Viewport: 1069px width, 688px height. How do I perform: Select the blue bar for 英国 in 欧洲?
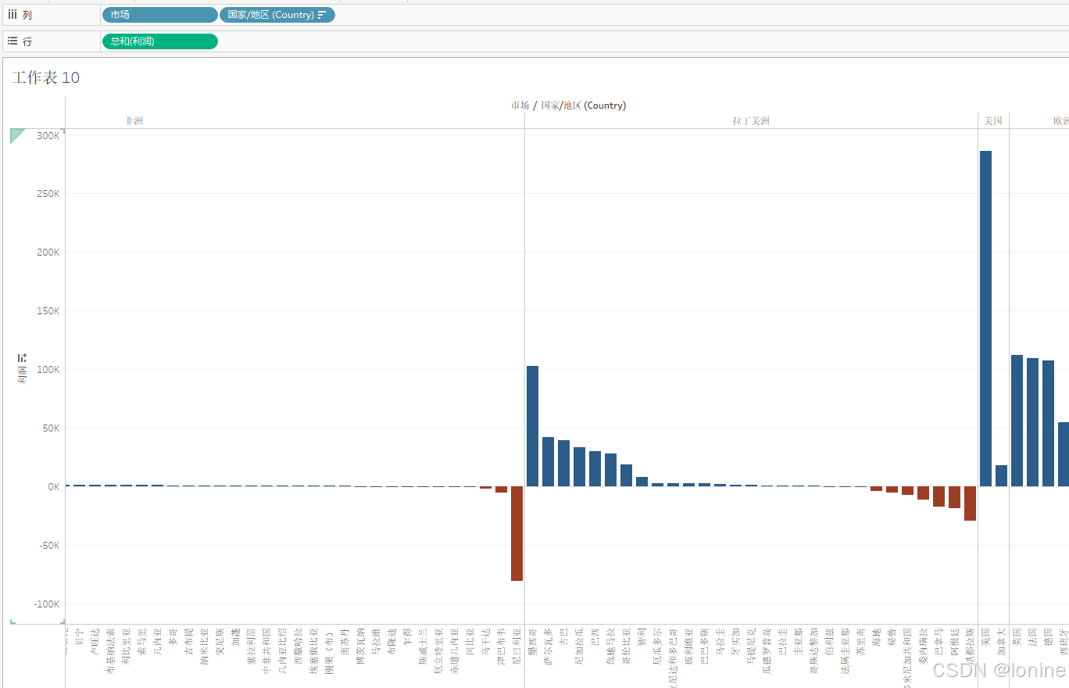tap(1017, 421)
